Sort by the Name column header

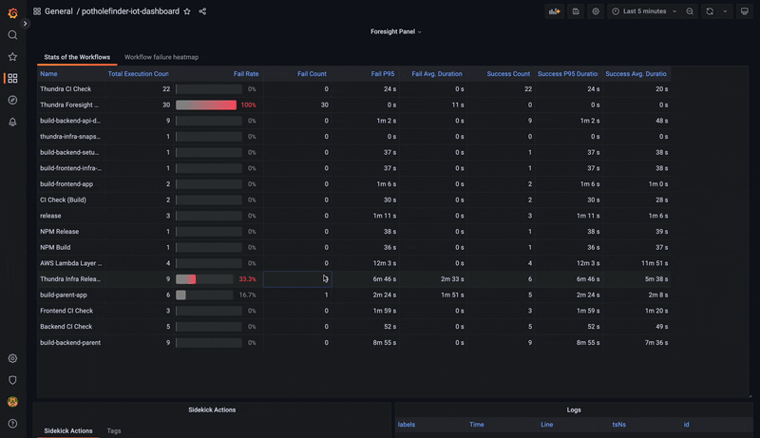(49, 74)
